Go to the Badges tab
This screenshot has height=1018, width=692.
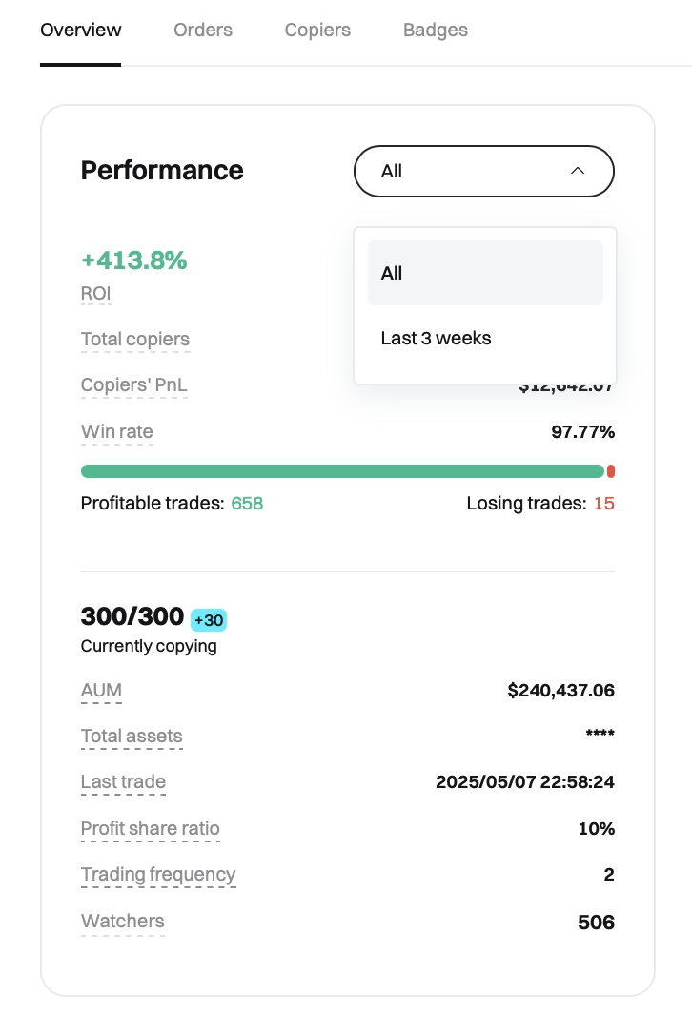point(436,30)
